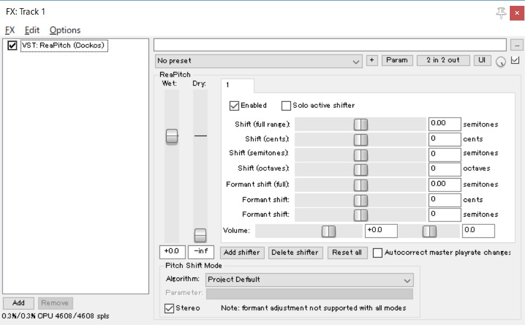Viewport: 525px width, 325px height.
Task: Click the Param button
Action: point(397,60)
